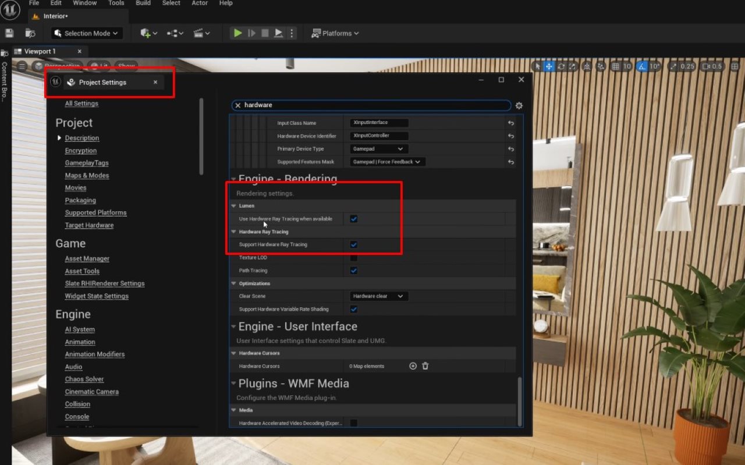Collapse the Lumen settings section
This screenshot has height=465, width=745.
tap(233, 205)
